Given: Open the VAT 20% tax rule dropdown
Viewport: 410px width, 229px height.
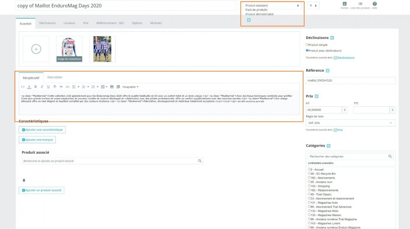Looking at the screenshot, I should click(x=351, y=123).
